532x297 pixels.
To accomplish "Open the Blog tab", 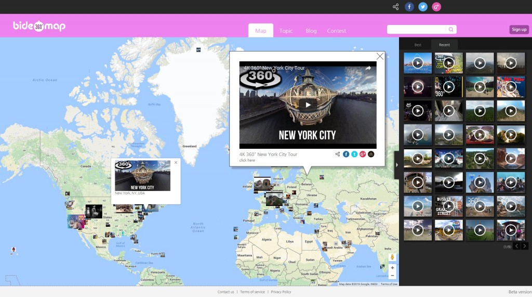I will (x=311, y=31).
